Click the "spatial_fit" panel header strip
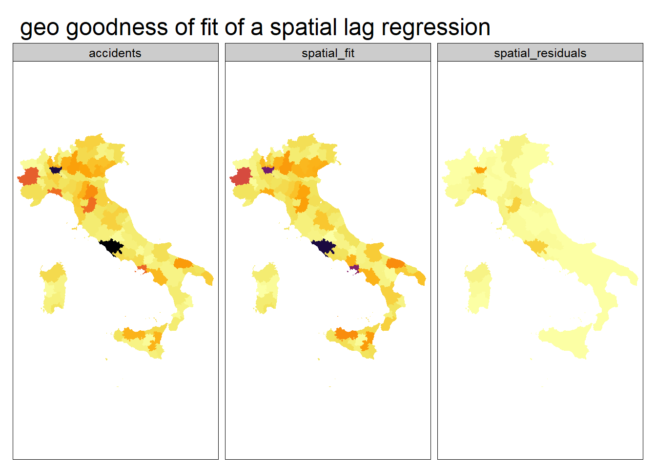Viewport: 656px width, 469px height. pos(328,53)
